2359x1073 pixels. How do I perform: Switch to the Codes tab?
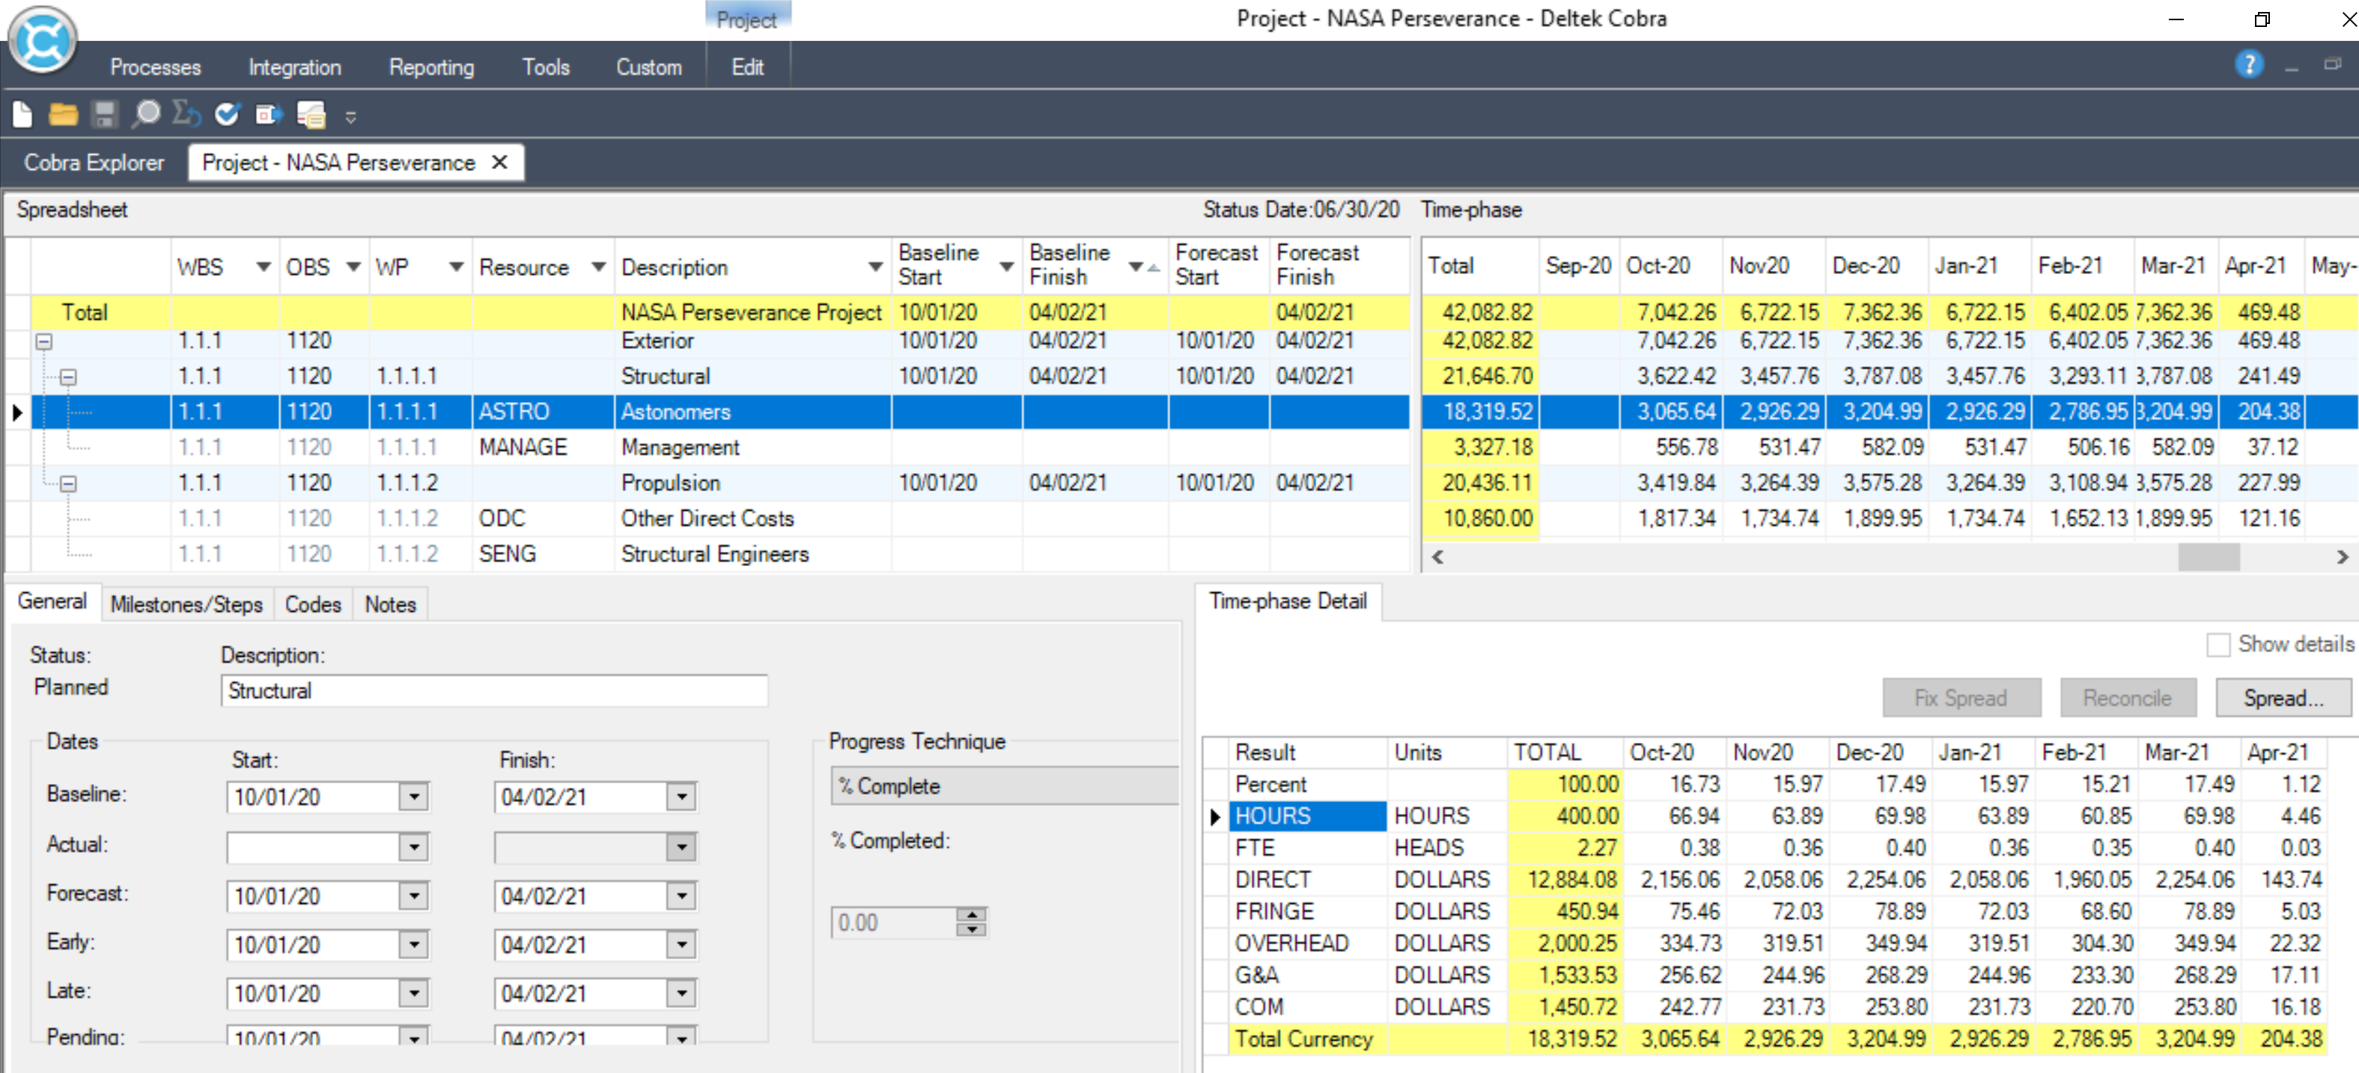(x=313, y=604)
